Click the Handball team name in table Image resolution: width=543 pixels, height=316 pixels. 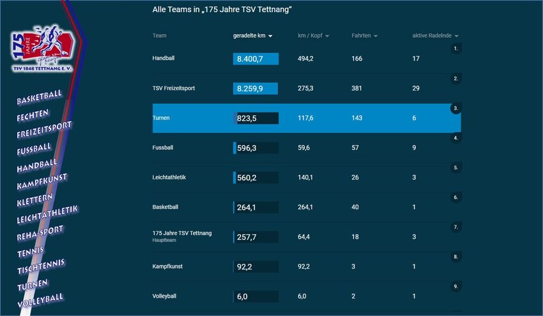click(164, 58)
